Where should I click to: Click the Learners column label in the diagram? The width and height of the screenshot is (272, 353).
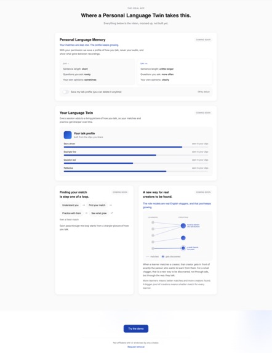tap(153, 217)
